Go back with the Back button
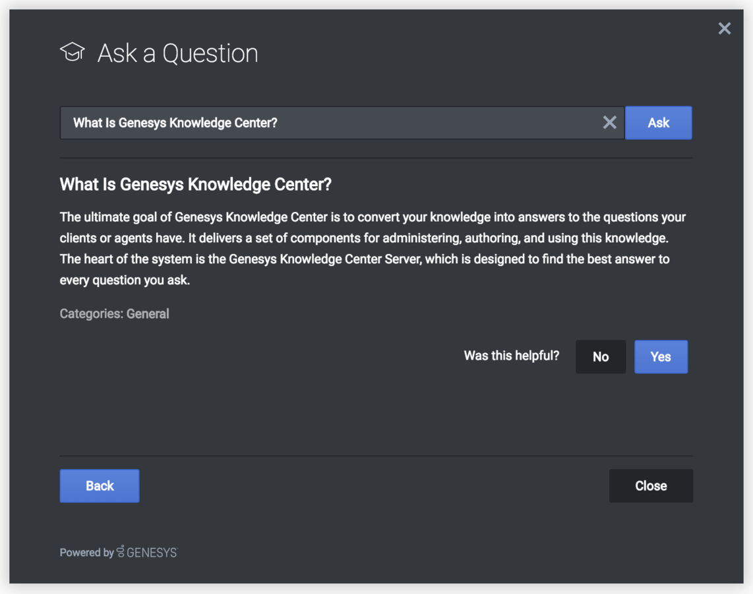753x594 pixels. tap(100, 486)
